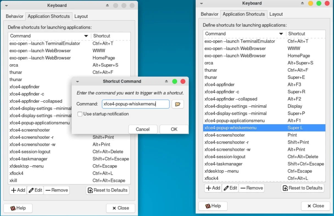334x216 pixels.
Task: Open the Shortcut Command window menu triangle
Action: pyautogui.click(x=77, y=81)
